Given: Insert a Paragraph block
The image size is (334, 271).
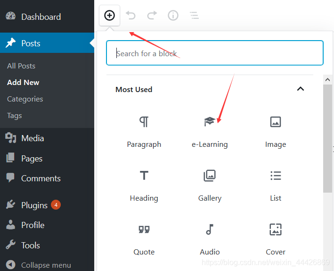Looking at the screenshot, I should click(x=144, y=132).
